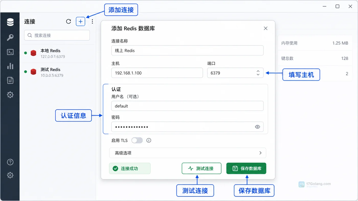Image resolution: width=358 pixels, height=201 pixels.
Task: Click the 127.0.0.1:6379 address text
Action: (x=53, y=57)
